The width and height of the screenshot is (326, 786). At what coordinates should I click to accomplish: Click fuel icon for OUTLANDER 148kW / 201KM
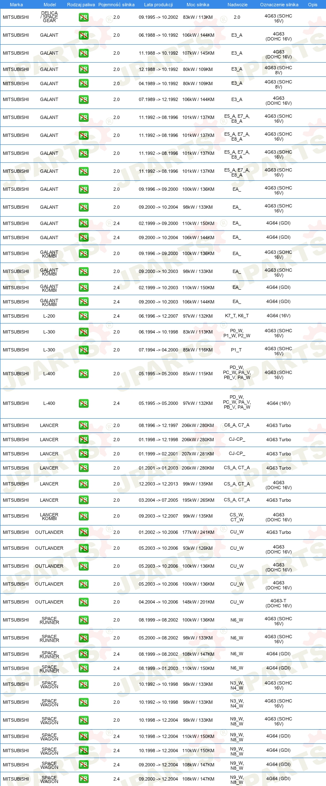[84, 602]
